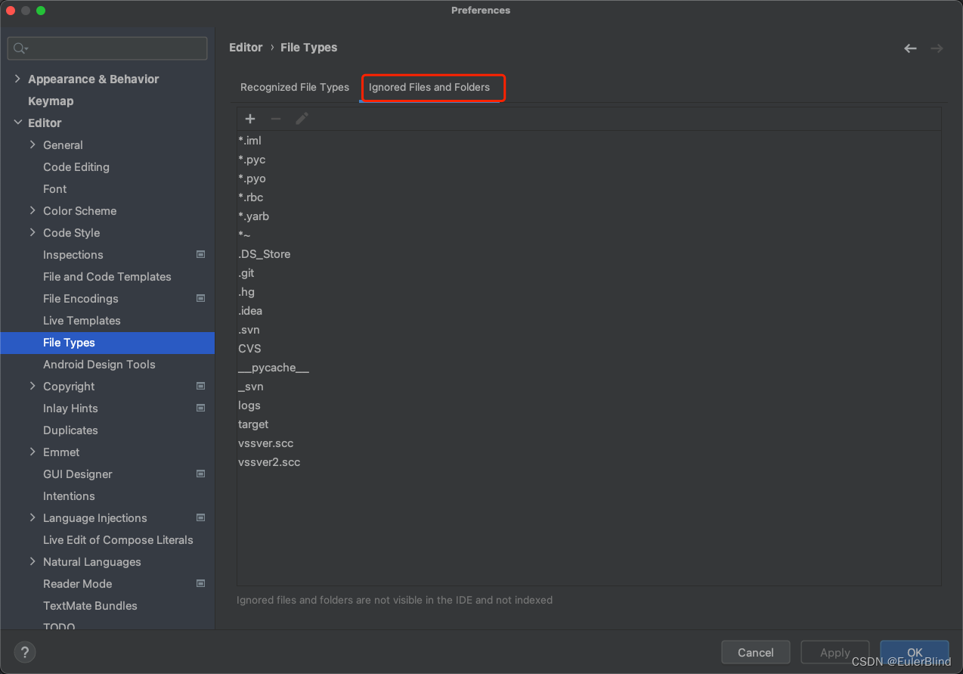The height and width of the screenshot is (674, 963).
Task: Click the magnifier icon in search field
Action: pyautogui.click(x=19, y=48)
